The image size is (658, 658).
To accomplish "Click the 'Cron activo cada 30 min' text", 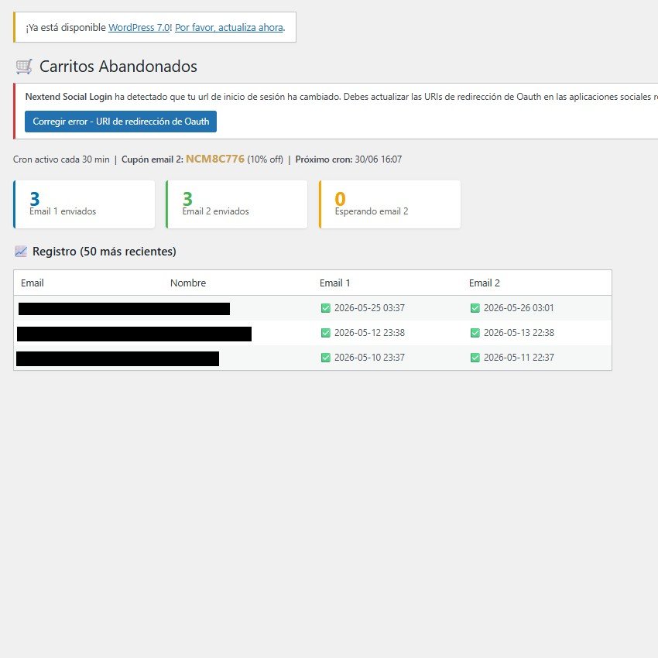I will tap(61, 159).
